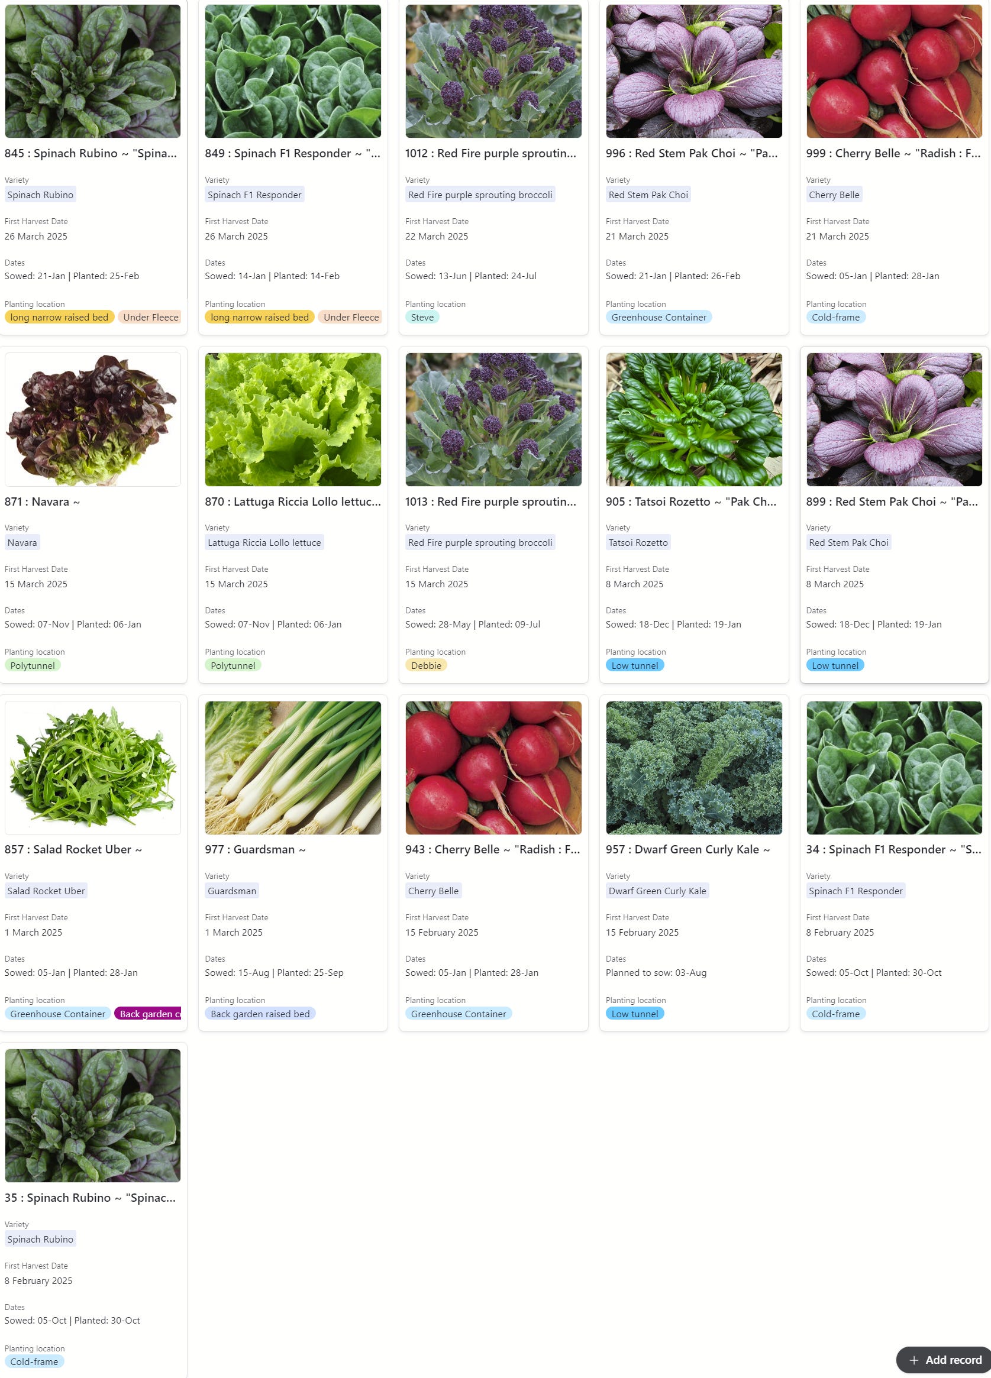Click the Guardsman variety chip
The width and height of the screenshot is (991, 1378).
pyautogui.click(x=232, y=891)
